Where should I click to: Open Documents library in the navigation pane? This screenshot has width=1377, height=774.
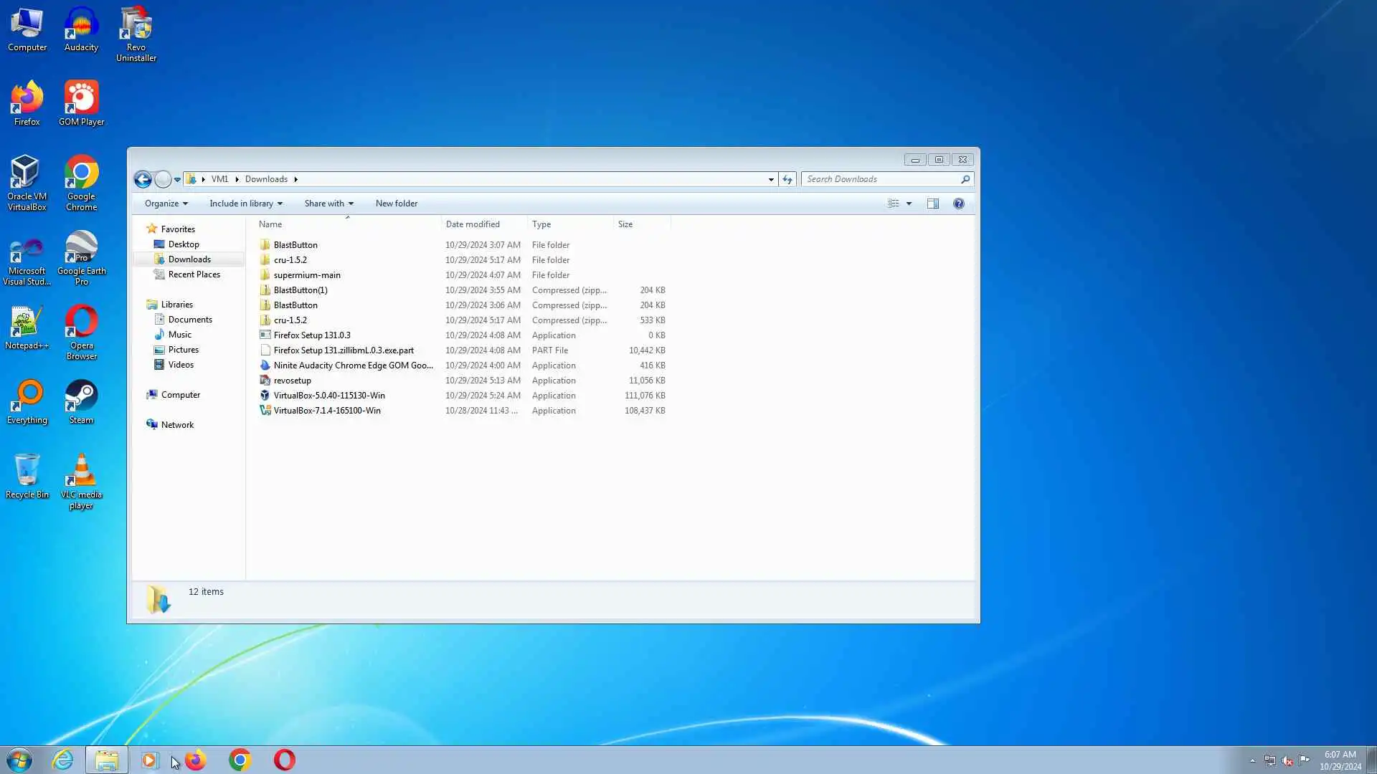coord(190,320)
